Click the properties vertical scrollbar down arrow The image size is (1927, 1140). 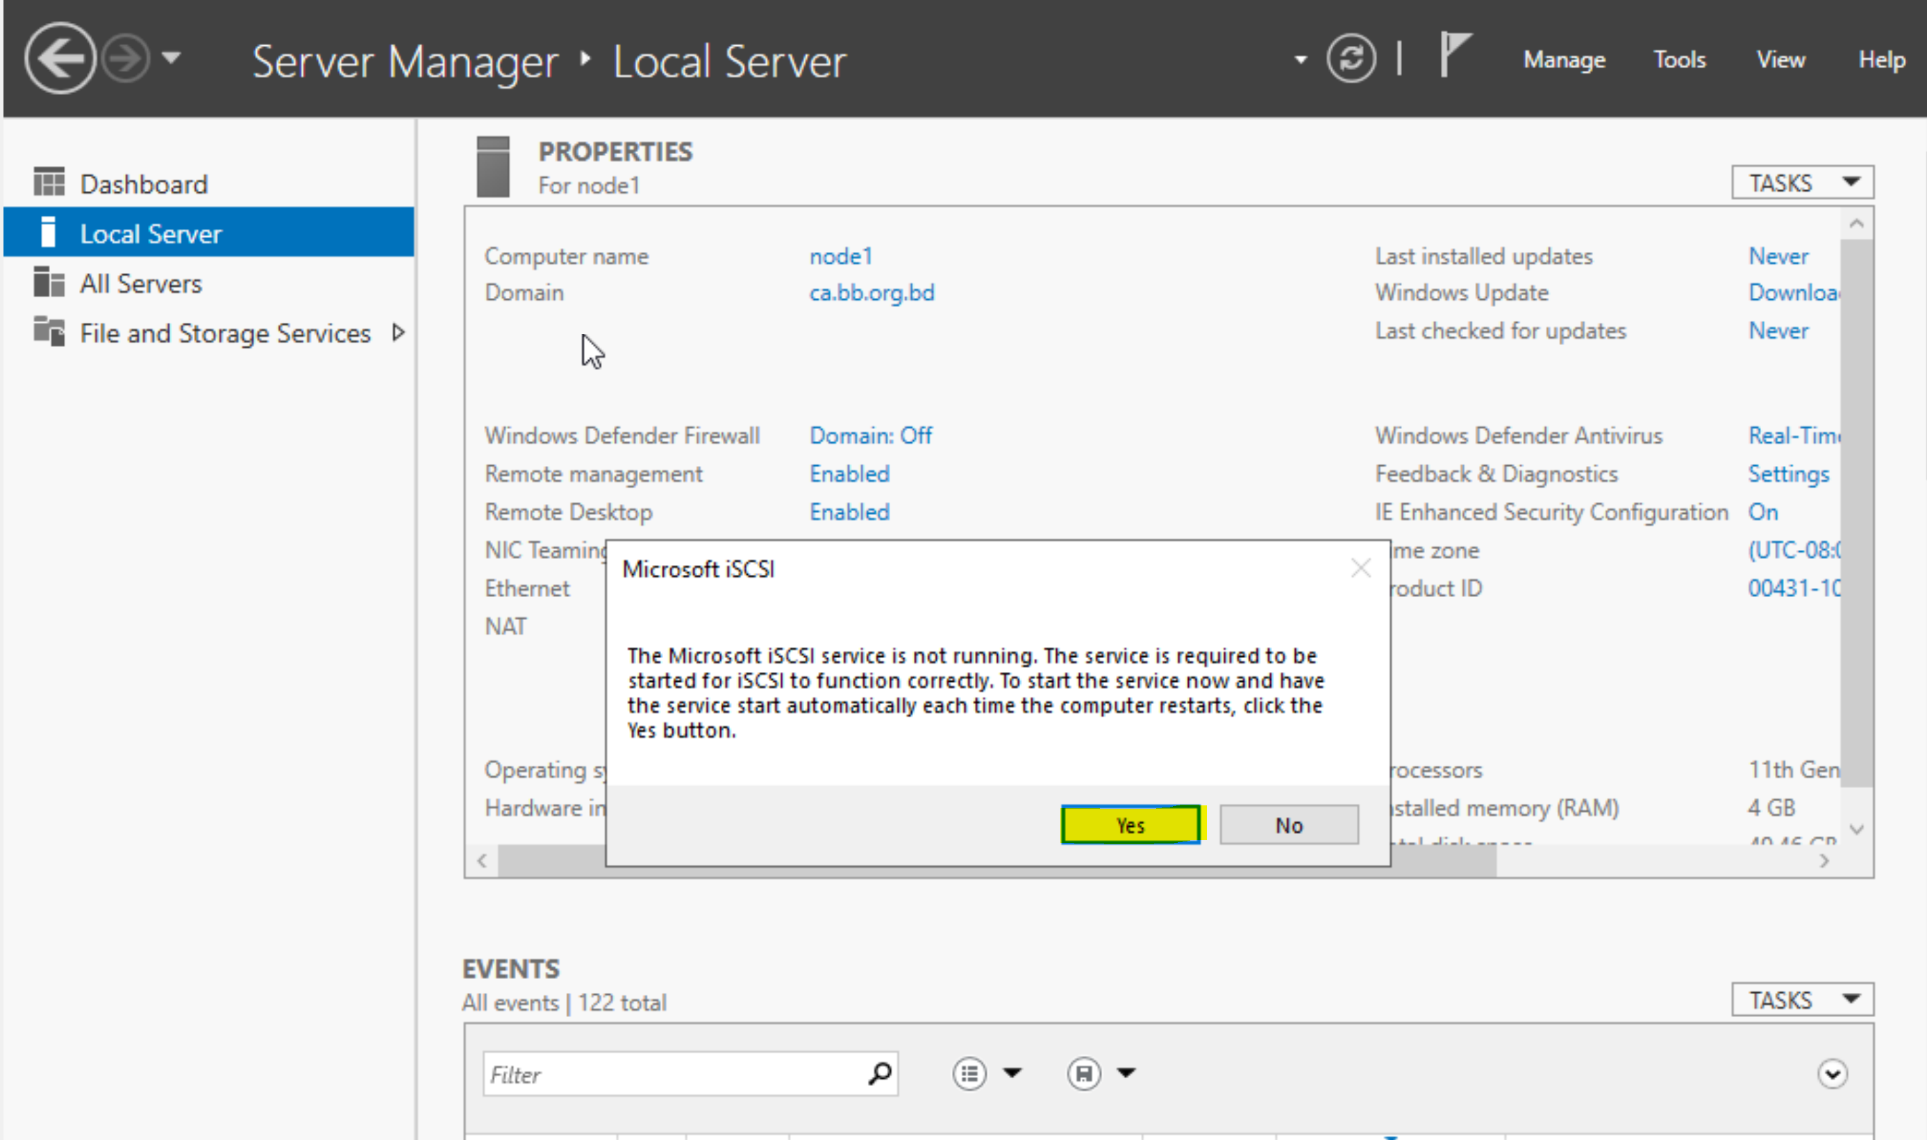pyautogui.click(x=1857, y=830)
